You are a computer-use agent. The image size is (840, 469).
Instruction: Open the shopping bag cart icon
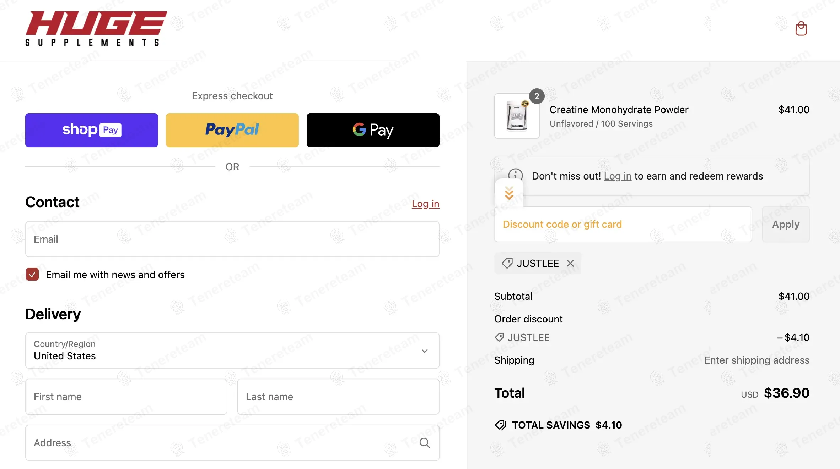click(x=801, y=29)
